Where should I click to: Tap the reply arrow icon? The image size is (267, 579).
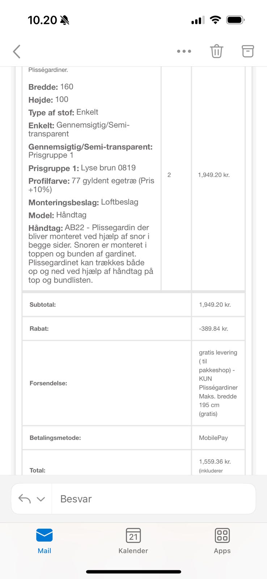tap(25, 499)
